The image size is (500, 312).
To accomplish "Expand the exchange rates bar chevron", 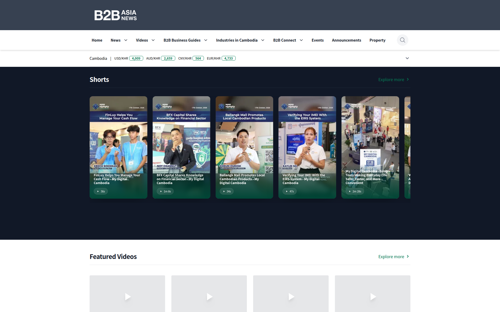I will (x=407, y=58).
